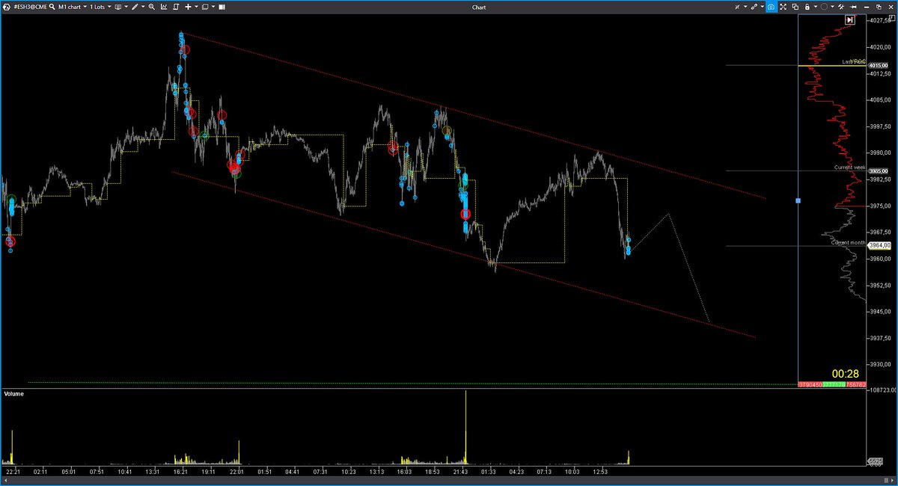
Task: Select the pencil drawing tool
Action: pyautogui.click(x=135, y=7)
